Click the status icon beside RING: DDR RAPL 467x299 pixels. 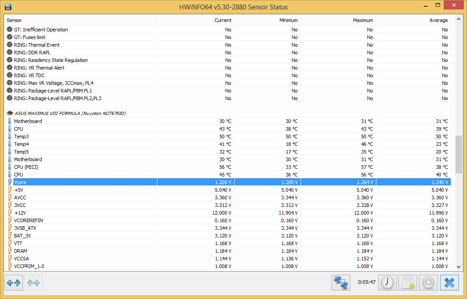(x=9, y=53)
